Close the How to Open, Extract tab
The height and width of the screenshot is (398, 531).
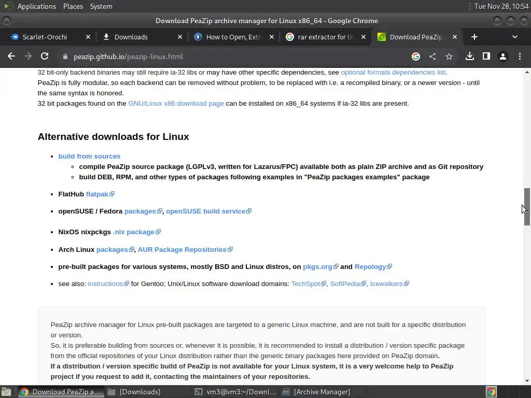click(x=272, y=37)
